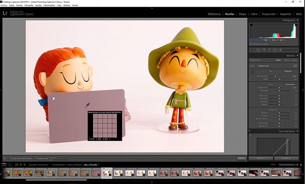Select the plain mauve card filmstrip thumbnail

pos(96,173)
